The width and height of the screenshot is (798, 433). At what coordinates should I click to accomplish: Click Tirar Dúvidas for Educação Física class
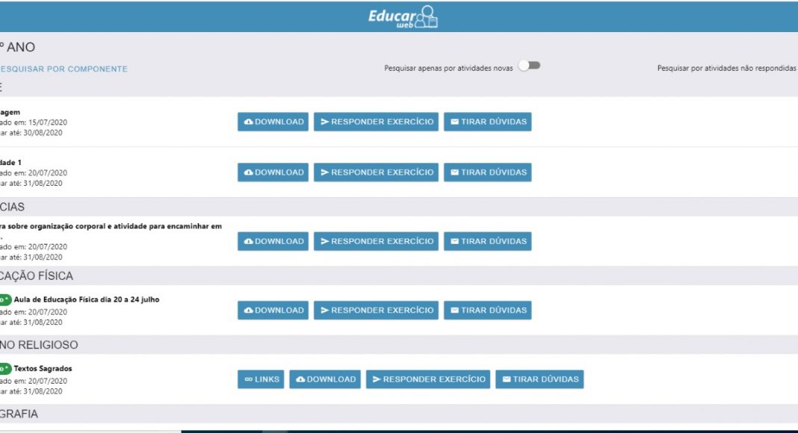[x=487, y=311]
